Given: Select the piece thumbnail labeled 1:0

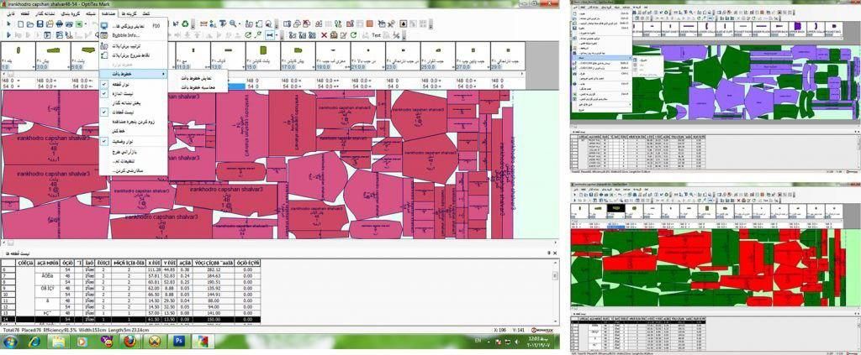Looking at the screenshot, I should point(18,56).
